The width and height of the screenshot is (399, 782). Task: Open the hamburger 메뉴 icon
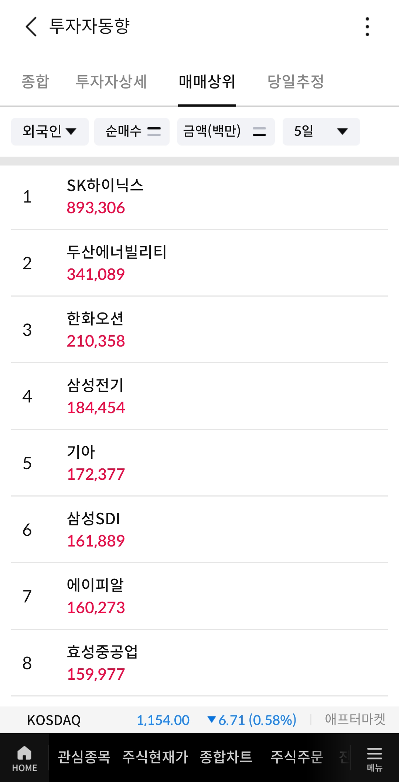point(374,758)
